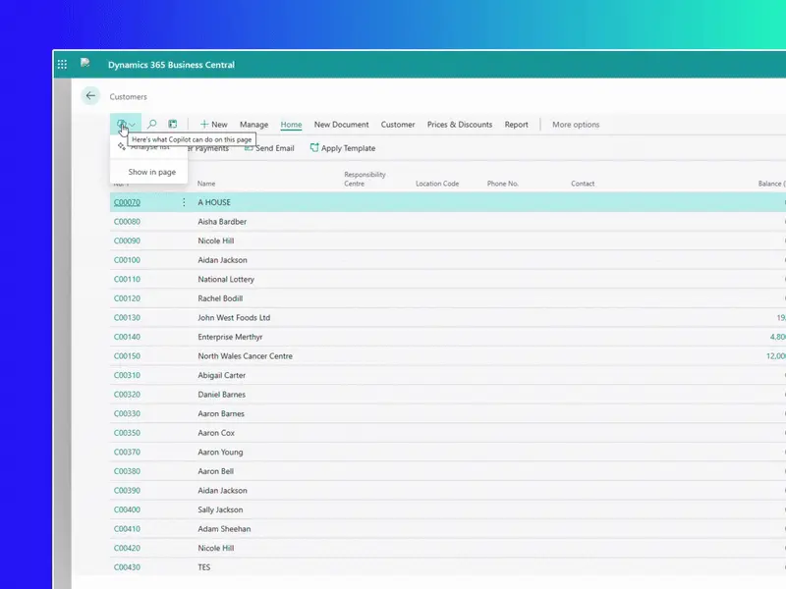Open the Manage menu
Screen dimensions: 786x589
(x=253, y=125)
